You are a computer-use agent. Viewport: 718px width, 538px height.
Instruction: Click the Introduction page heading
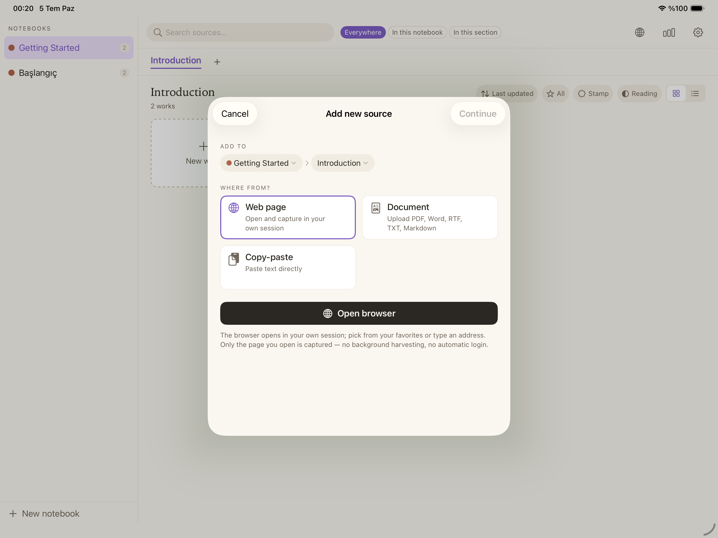coord(182,92)
